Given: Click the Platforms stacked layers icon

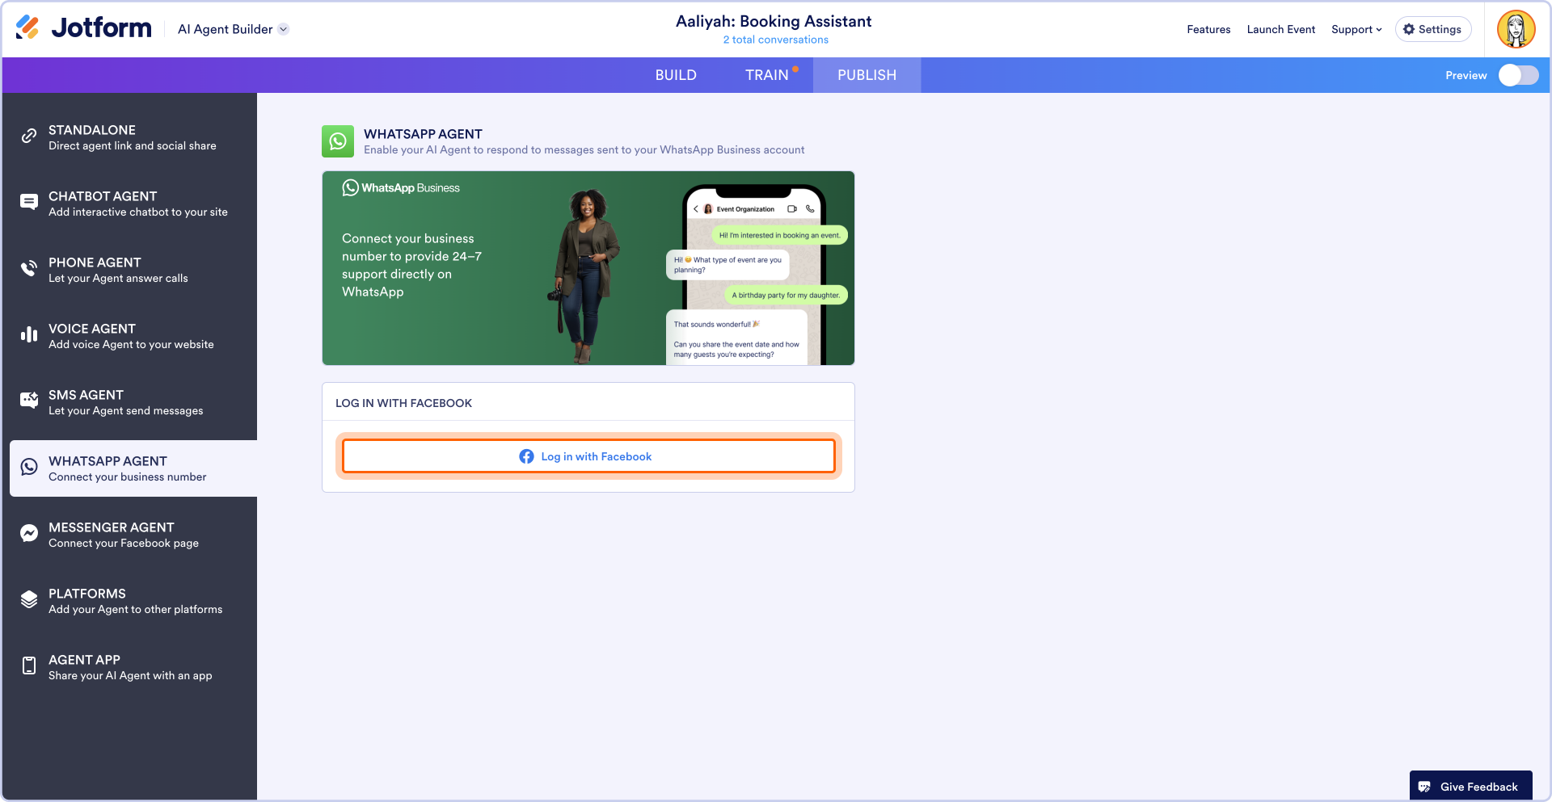Looking at the screenshot, I should [29, 599].
